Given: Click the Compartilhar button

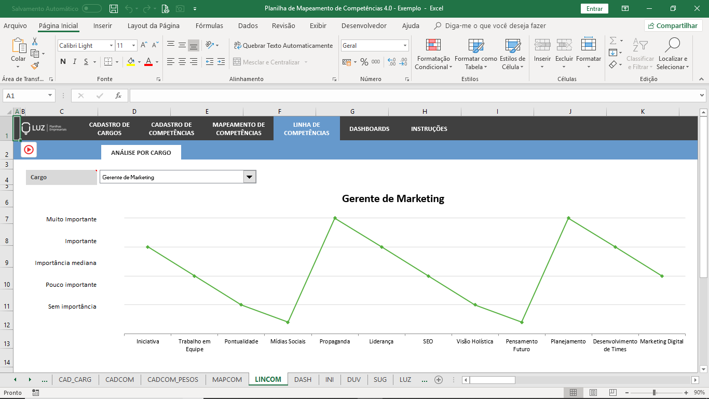Looking at the screenshot, I should click(x=673, y=26).
